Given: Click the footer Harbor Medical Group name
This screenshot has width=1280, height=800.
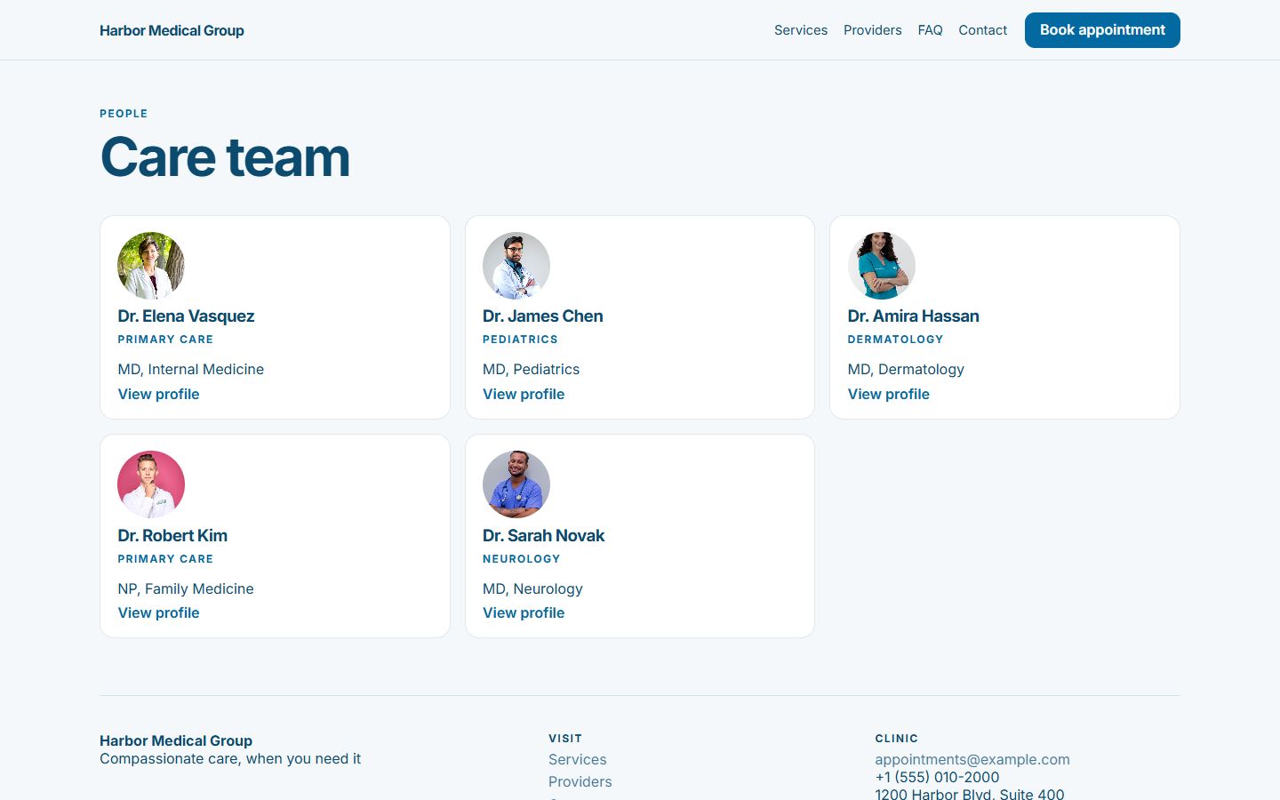Looking at the screenshot, I should 176,740.
